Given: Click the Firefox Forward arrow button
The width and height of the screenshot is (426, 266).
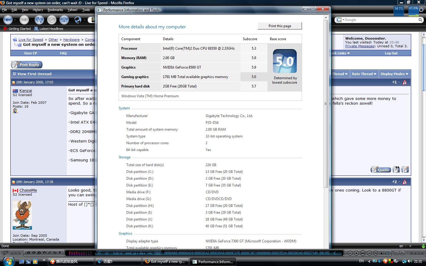Looking at the screenshot, I should point(24,20).
